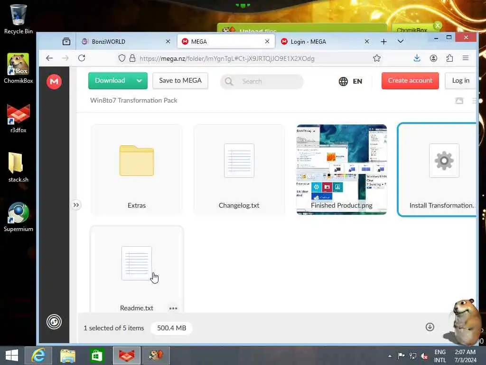Screen dimensions: 486x365
Task: Click the network icon in the system tray
Action: tap(412, 355)
